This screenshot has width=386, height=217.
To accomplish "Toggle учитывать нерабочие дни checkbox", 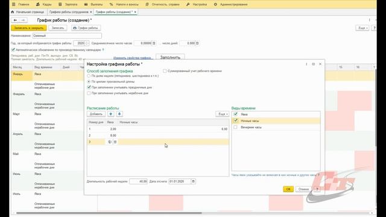I will click(x=89, y=93).
